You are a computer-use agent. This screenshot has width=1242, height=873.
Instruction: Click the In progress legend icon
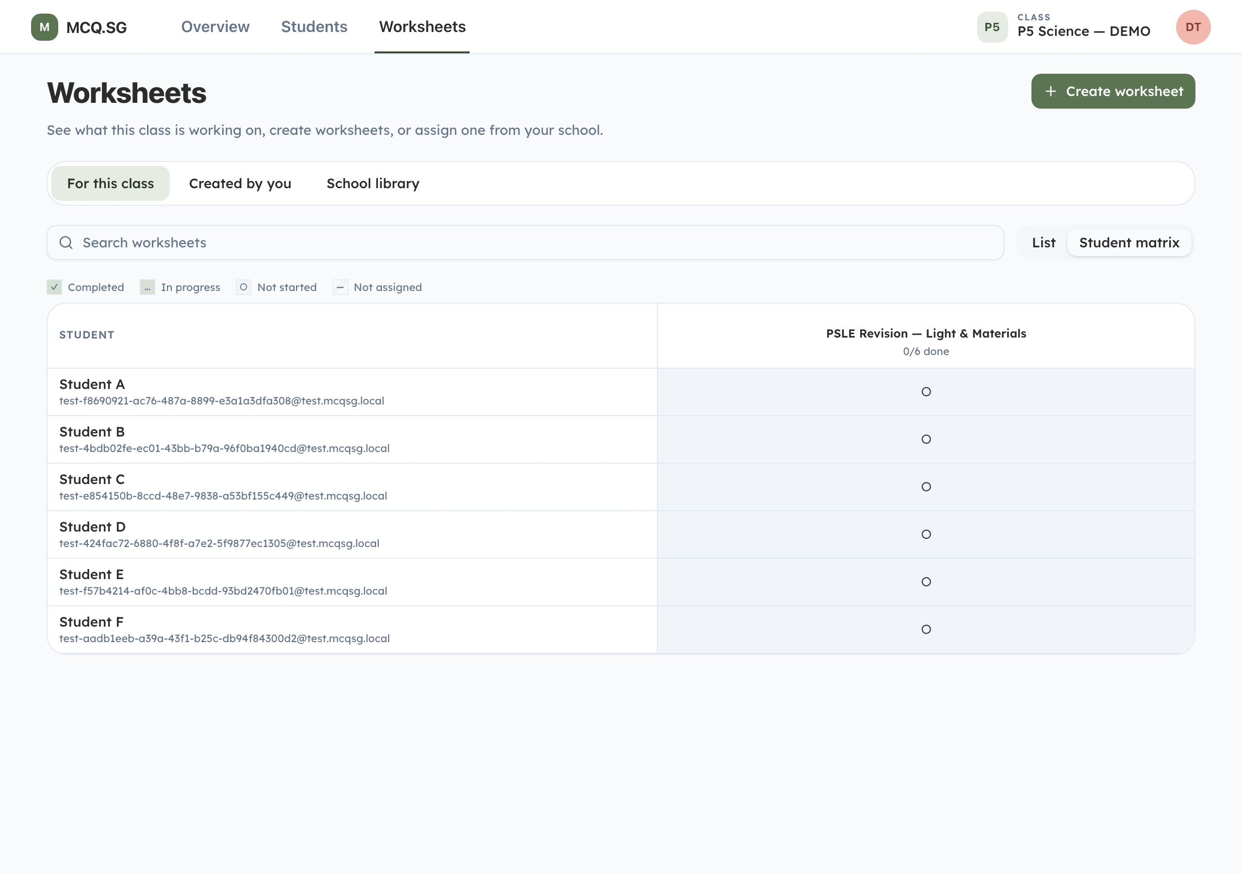(147, 287)
